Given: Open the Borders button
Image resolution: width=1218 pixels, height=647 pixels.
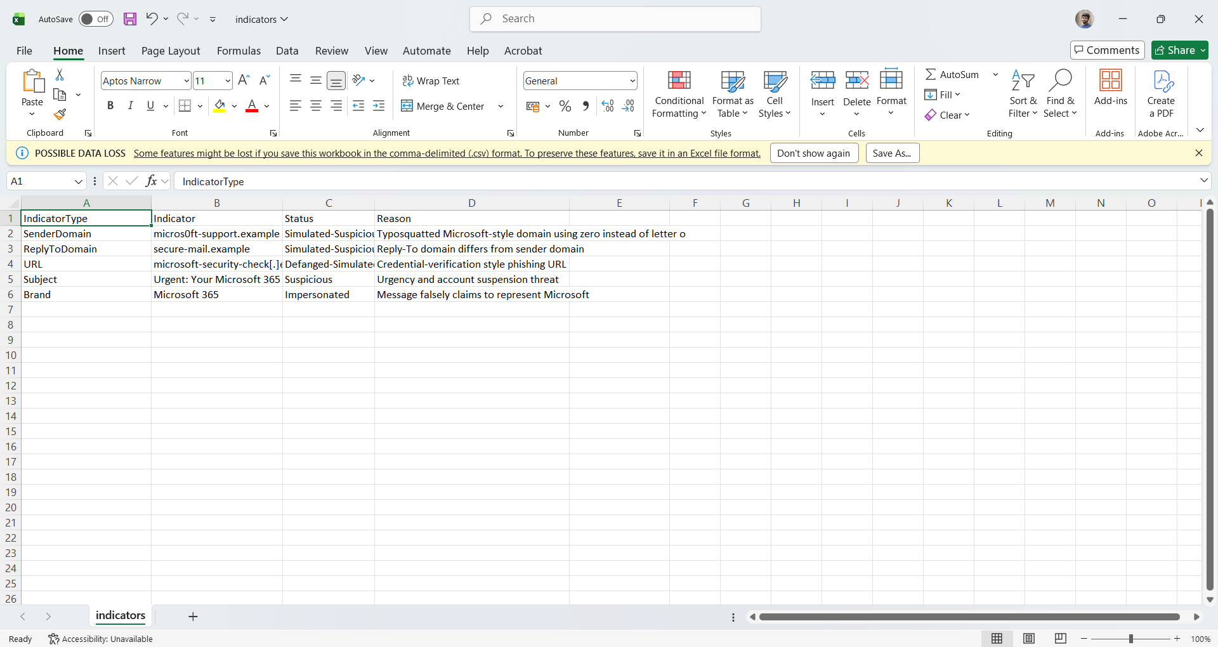Looking at the screenshot, I should (x=185, y=107).
